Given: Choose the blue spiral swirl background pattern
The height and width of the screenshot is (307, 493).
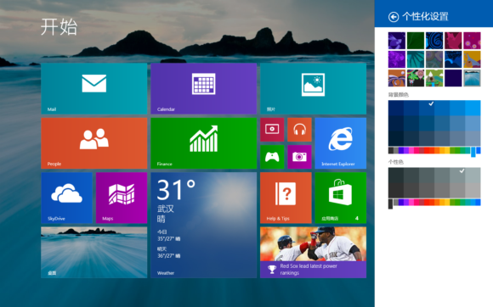Looking at the screenshot, I should click(434, 41).
